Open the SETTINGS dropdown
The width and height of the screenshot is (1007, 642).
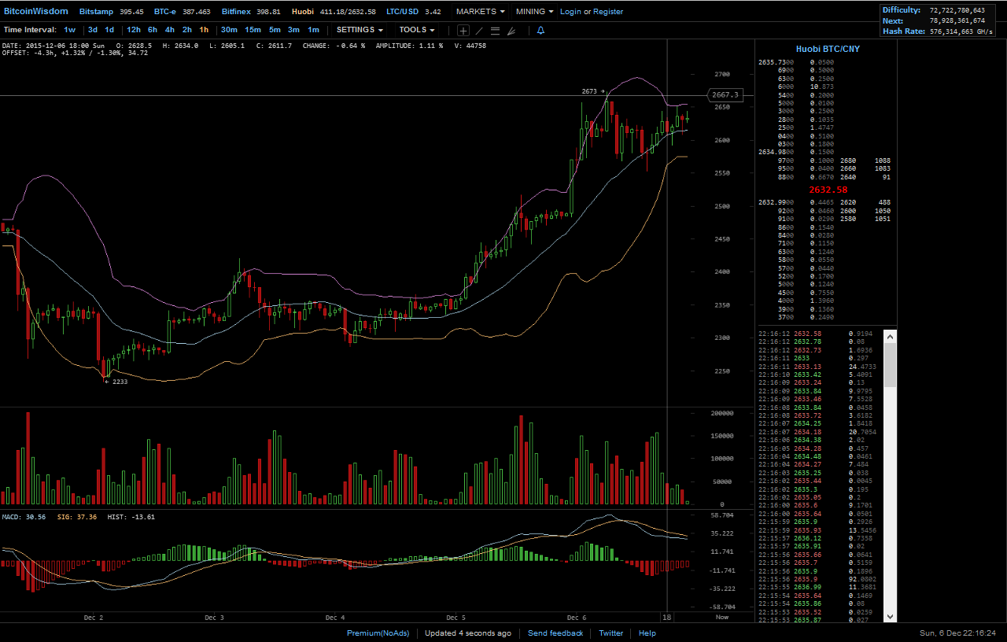point(360,30)
